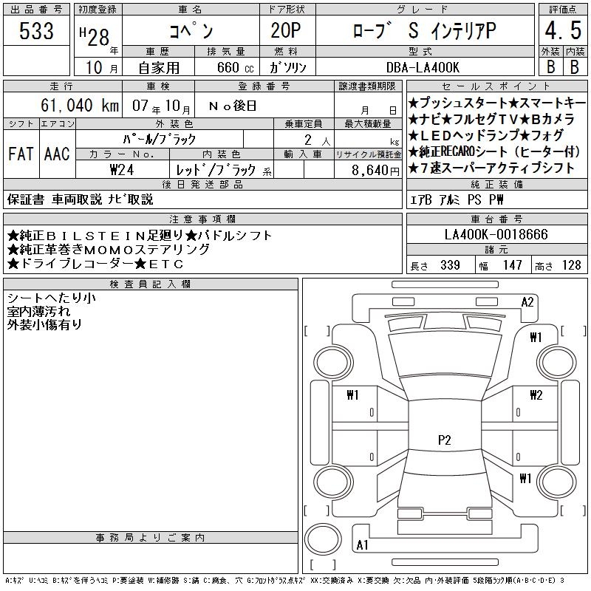
Task: Select fuel type ガソリン
Action: [287, 67]
